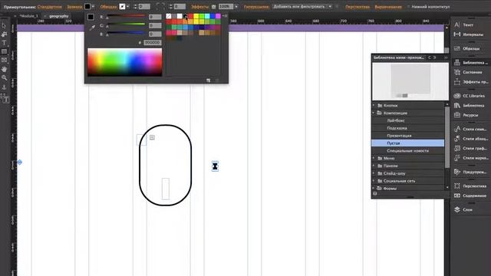Open the Эффекты пр... panel
Screen dimensions: 491x276
tap(470, 82)
